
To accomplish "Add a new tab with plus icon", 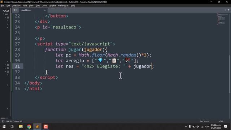I will 225,10.
